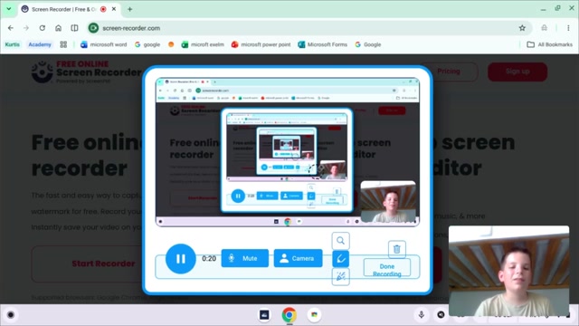Select the confetti effects tool
This screenshot has height=326, width=579.
coord(340,276)
